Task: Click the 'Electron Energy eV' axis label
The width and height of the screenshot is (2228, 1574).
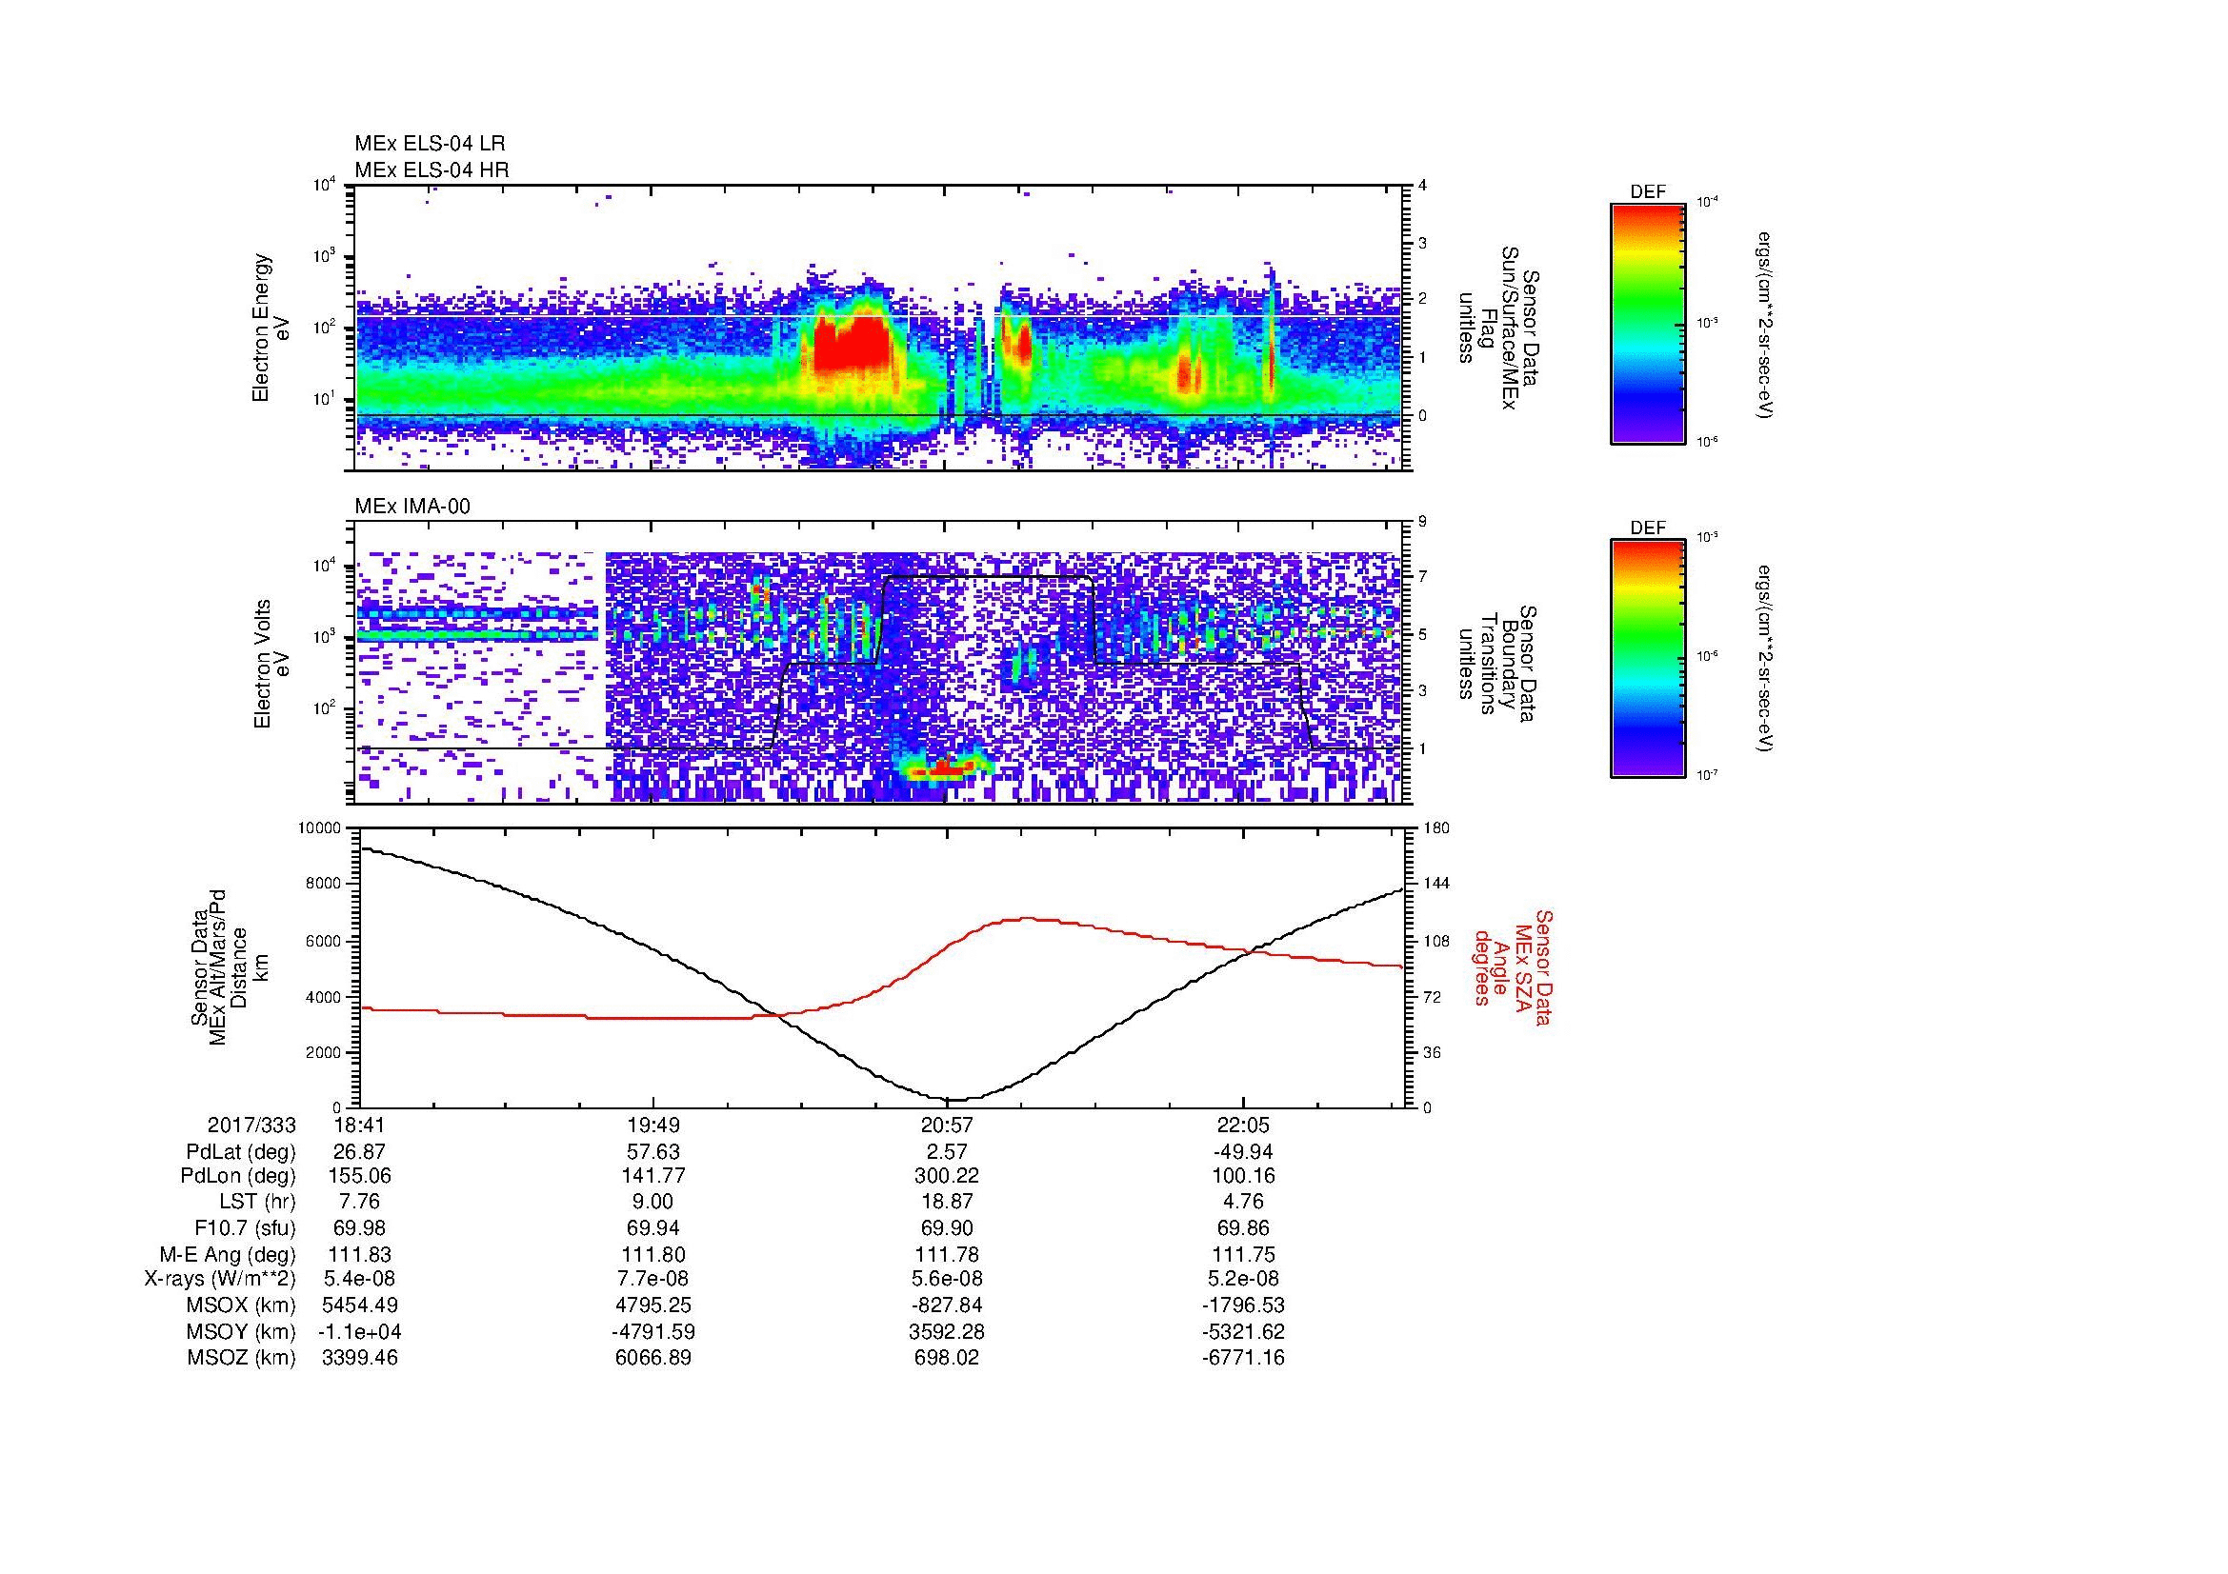Action: click(x=271, y=328)
